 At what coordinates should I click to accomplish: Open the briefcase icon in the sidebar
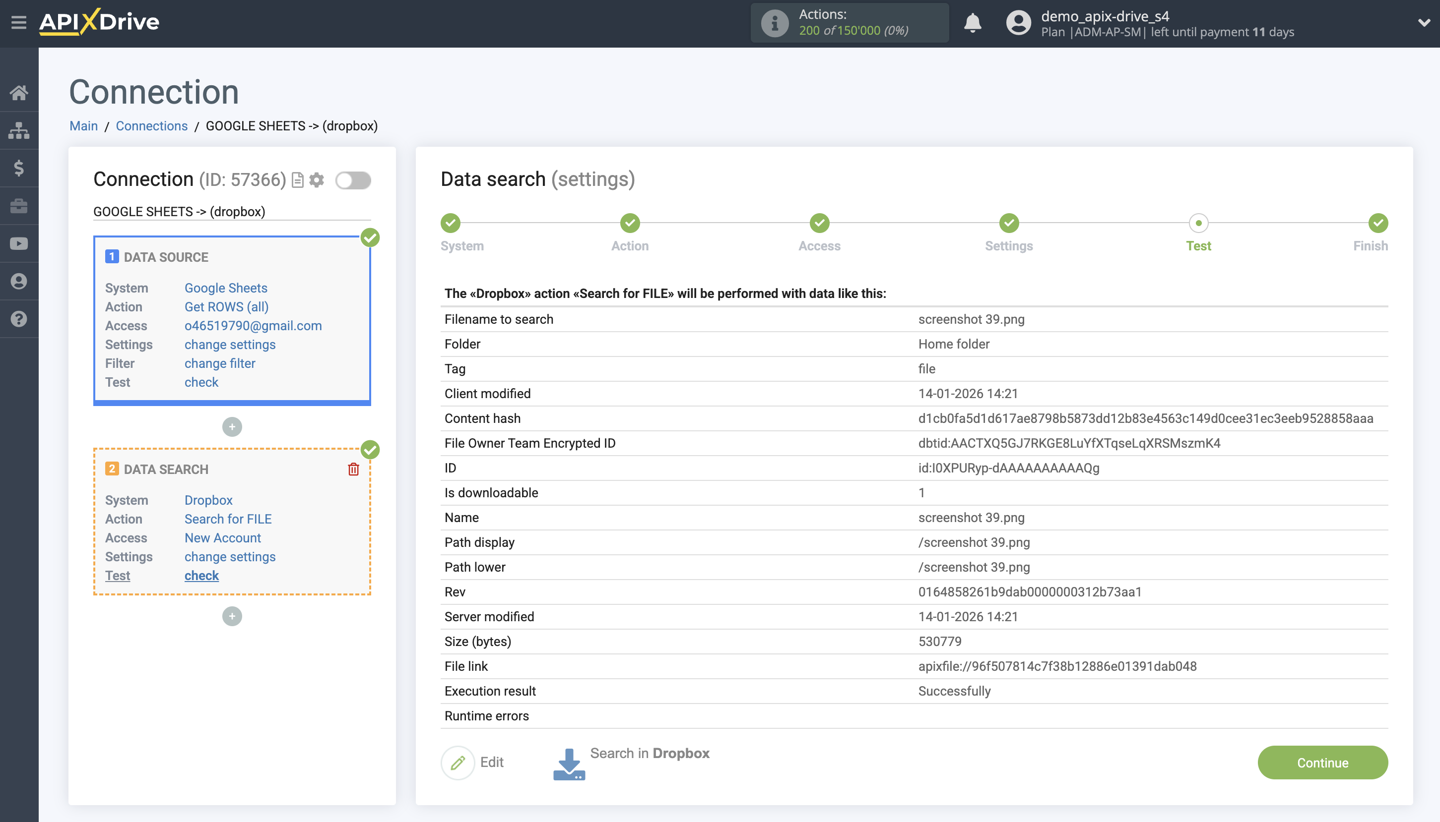pyautogui.click(x=20, y=205)
